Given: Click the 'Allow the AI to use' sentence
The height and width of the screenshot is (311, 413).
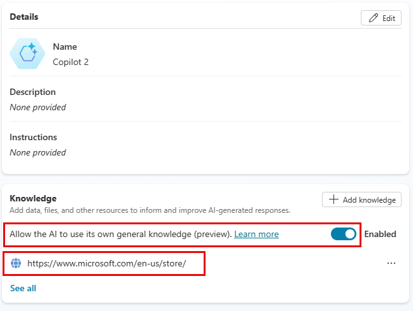Looking at the screenshot, I should pos(121,234).
